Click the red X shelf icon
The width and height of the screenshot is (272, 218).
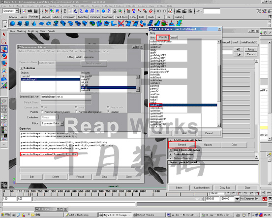(x=121, y=23)
